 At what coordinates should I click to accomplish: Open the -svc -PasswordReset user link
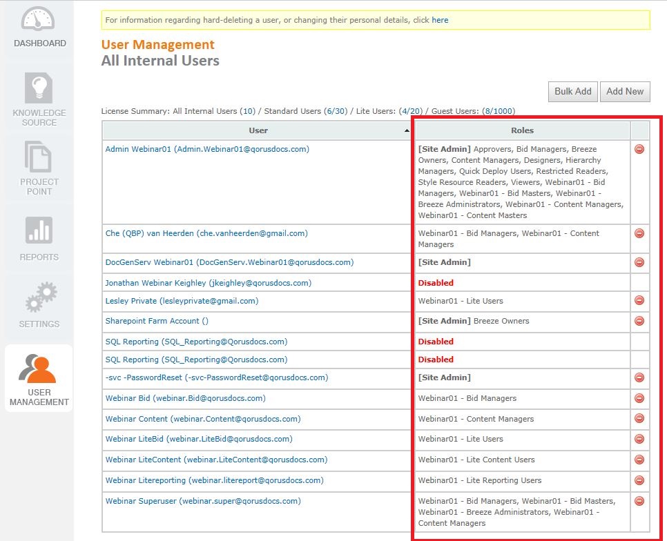(217, 377)
